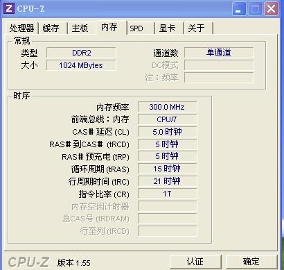Click the 通道数 label
The width and height of the screenshot is (284, 270).
[166, 53]
